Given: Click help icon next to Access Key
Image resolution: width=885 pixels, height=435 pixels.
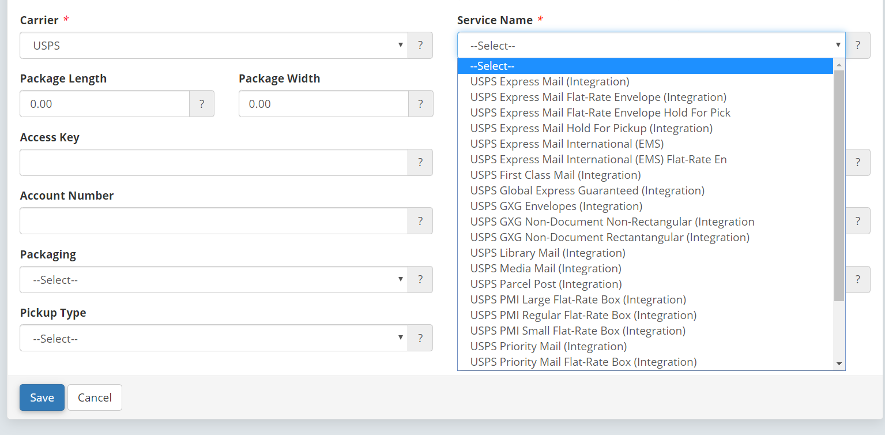Looking at the screenshot, I should [420, 162].
